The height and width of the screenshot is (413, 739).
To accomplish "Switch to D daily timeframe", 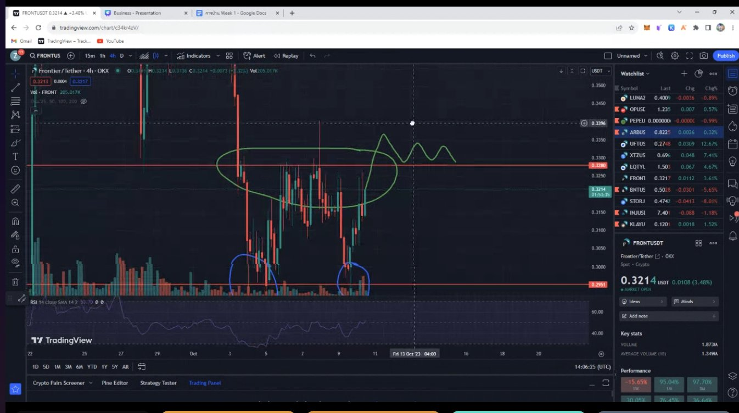I will (x=122, y=55).
